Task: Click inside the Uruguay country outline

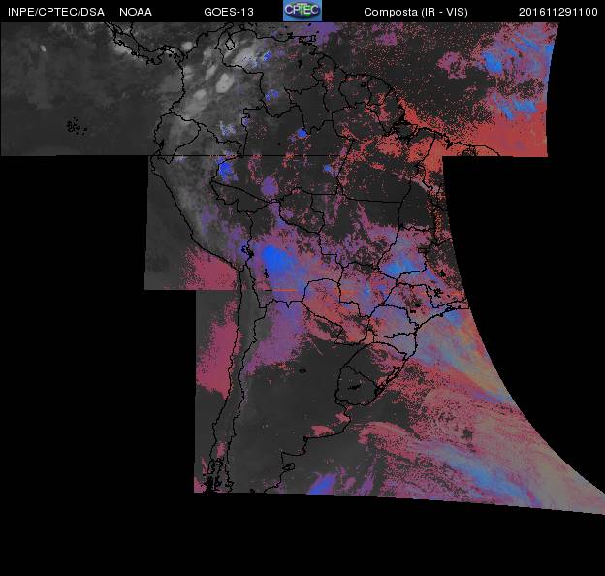Action: pyautogui.click(x=355, y=388)
